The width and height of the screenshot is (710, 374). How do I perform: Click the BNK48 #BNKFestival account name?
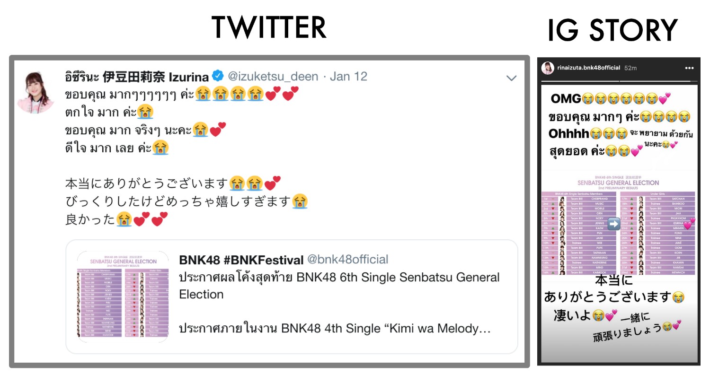click(241, 260)
